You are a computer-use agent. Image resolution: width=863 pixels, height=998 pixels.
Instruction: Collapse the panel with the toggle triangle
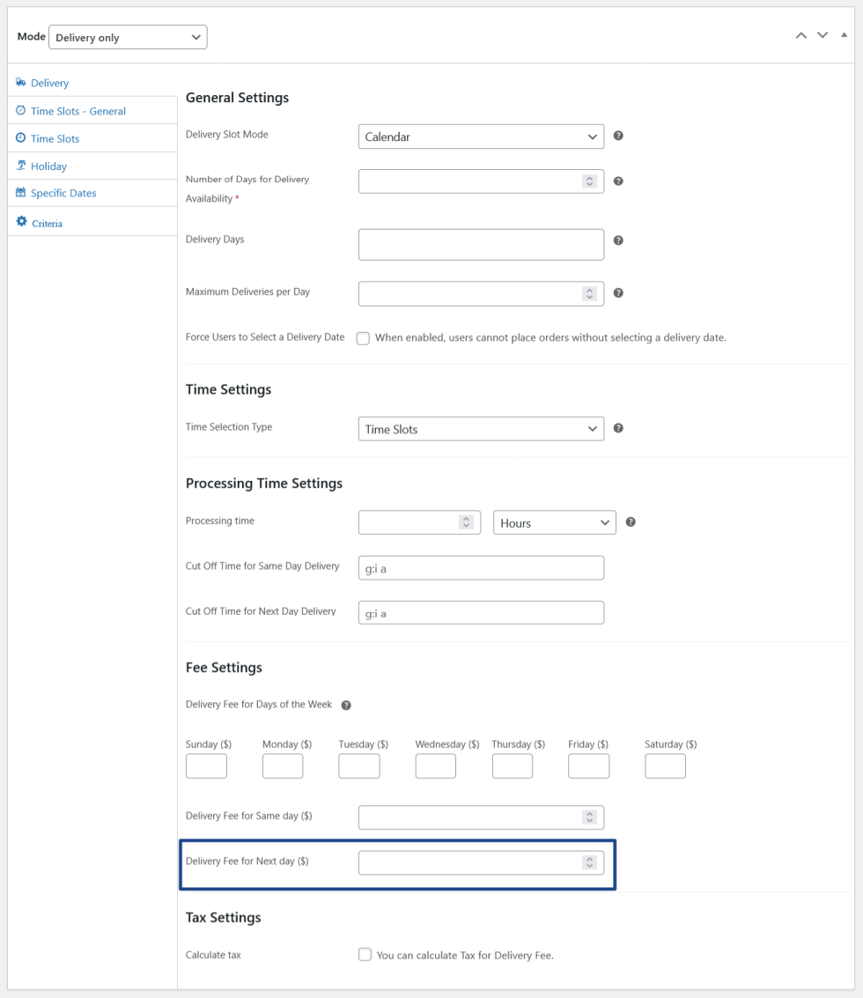coord(845,35)
